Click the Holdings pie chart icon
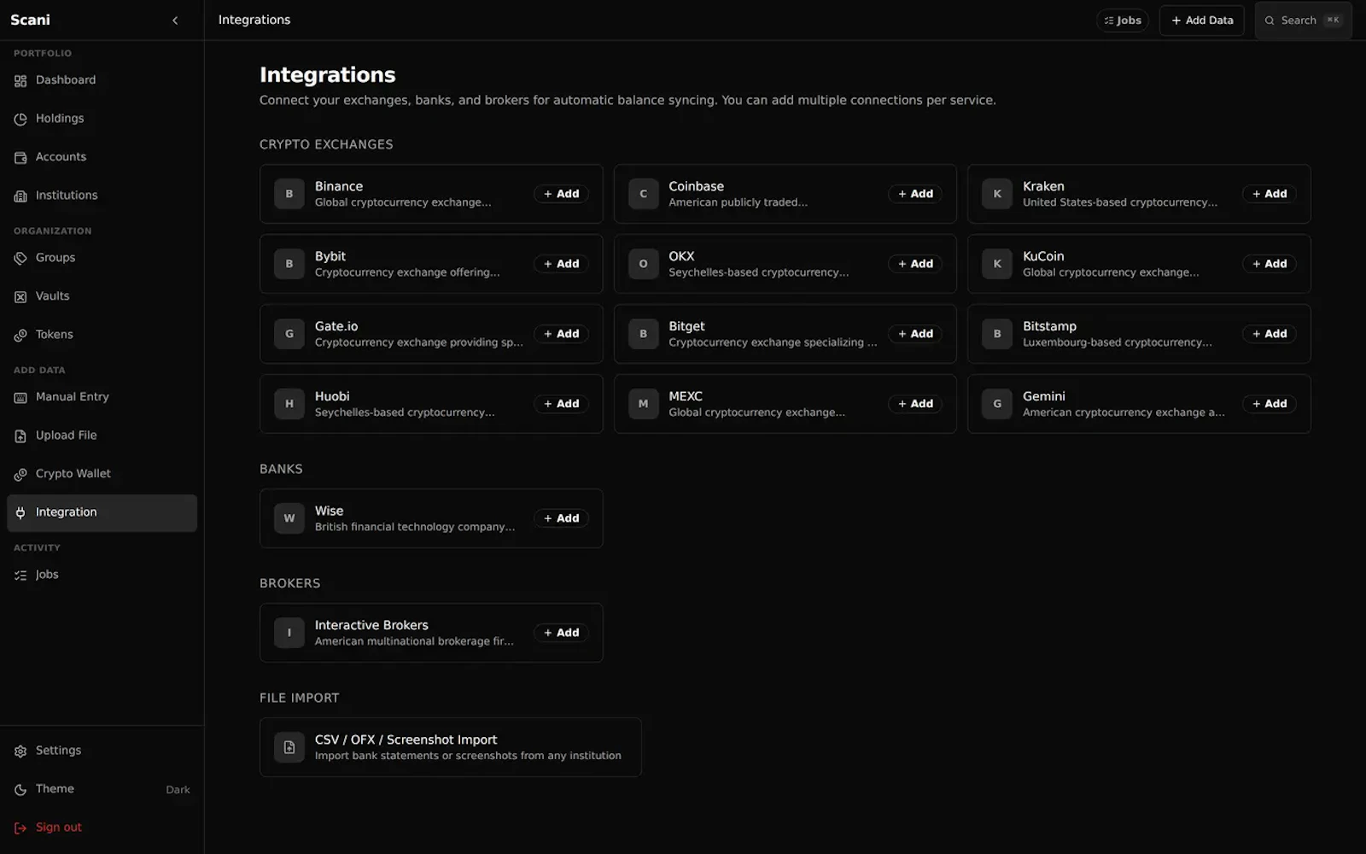Viewport: 1366px width, 854px height. [20, 120]
